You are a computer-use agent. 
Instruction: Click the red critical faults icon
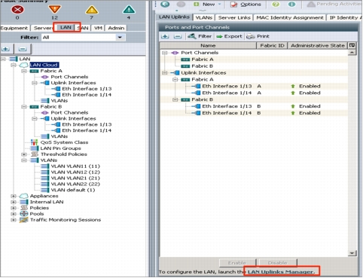(17, 10)
